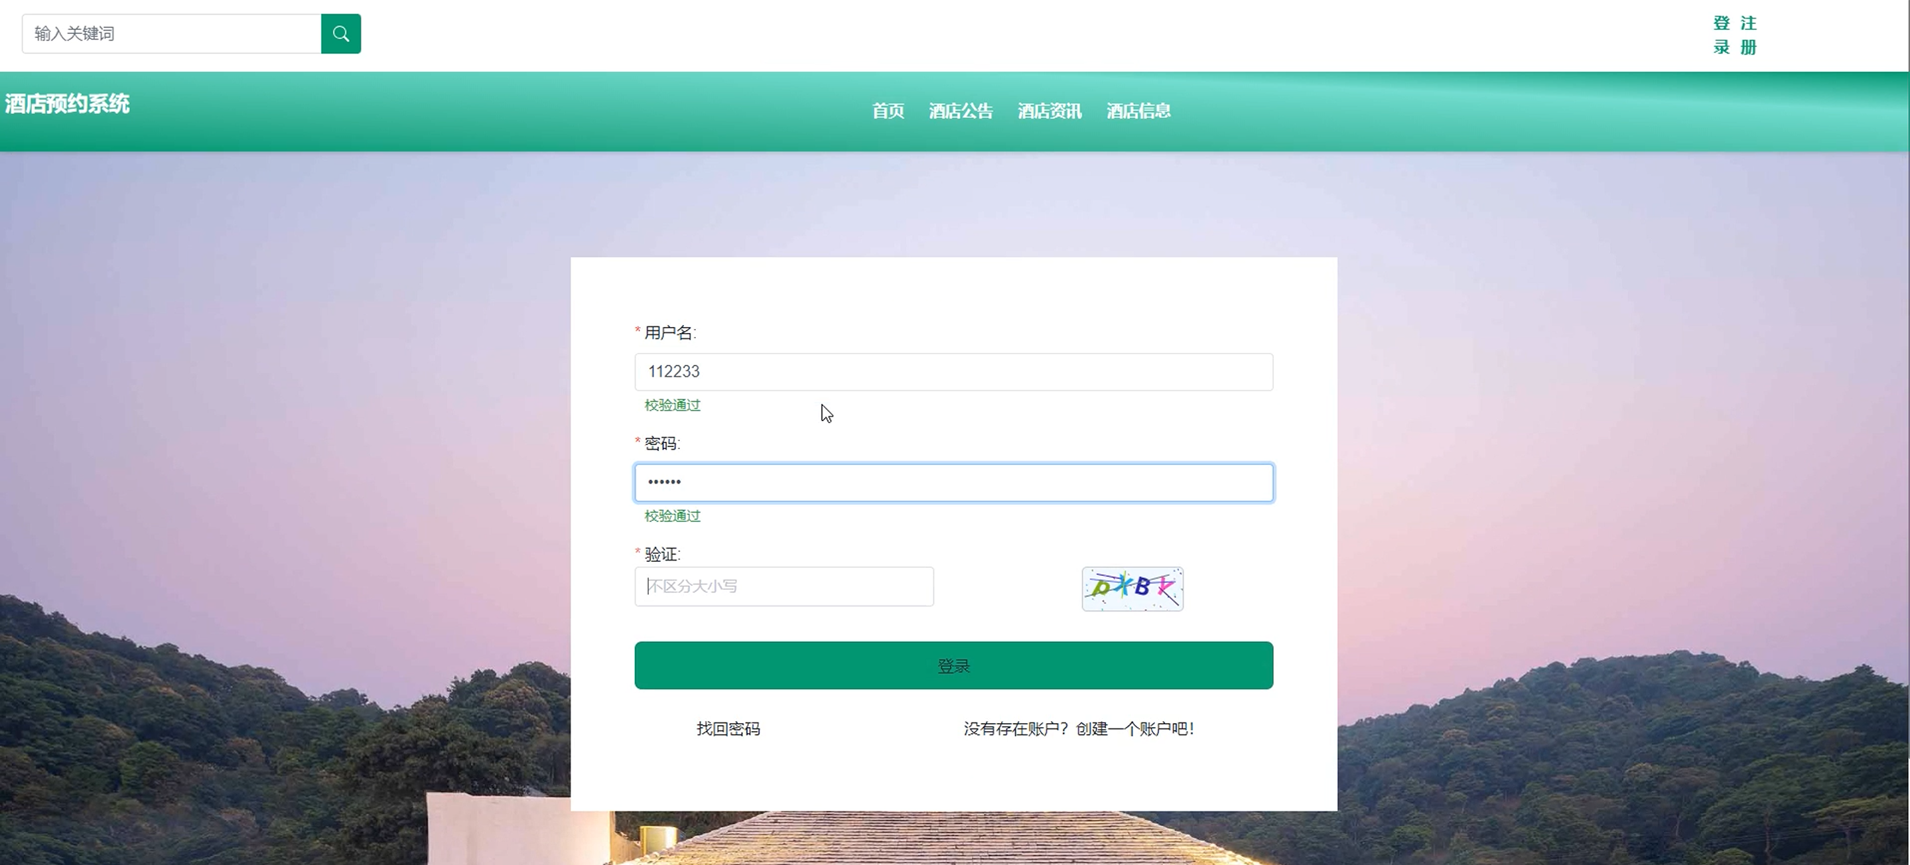Click into the 密码 password field
The image size is (1910, 865).
(x=953, y=482)
